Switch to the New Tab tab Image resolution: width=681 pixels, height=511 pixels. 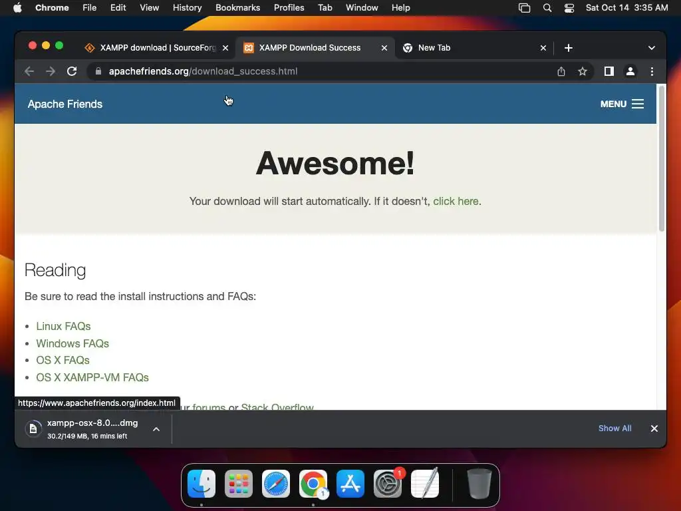(x=474, y=48)
